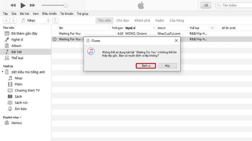
Task: Click the device icon beside ziệt kiều
Action: point(7,72)
